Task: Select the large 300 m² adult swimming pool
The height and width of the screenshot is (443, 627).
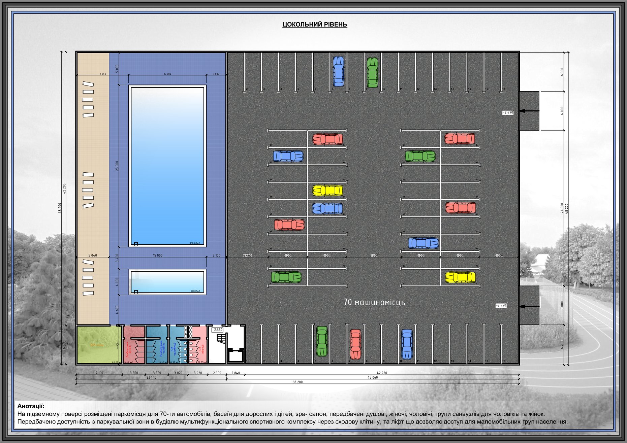Action: tap(167, 166)
